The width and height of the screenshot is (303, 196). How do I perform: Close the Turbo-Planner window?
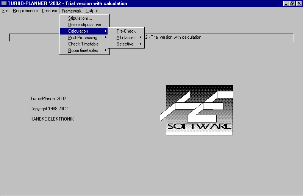pos(299,3)
